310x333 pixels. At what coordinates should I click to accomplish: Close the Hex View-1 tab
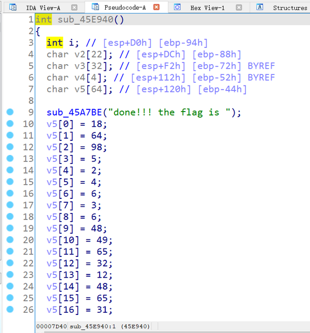tap(239, 8)
